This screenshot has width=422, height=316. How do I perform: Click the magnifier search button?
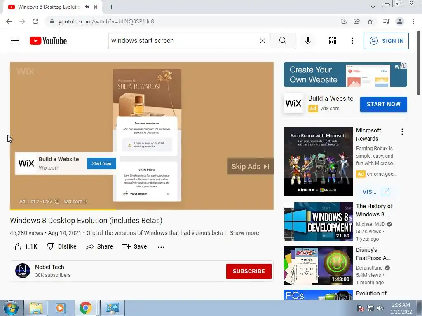click(x=283, y=41)
